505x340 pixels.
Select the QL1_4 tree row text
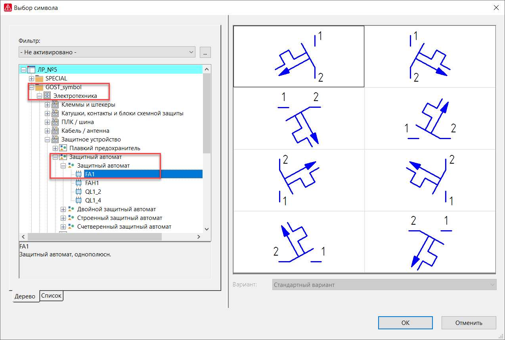point(93,201)
